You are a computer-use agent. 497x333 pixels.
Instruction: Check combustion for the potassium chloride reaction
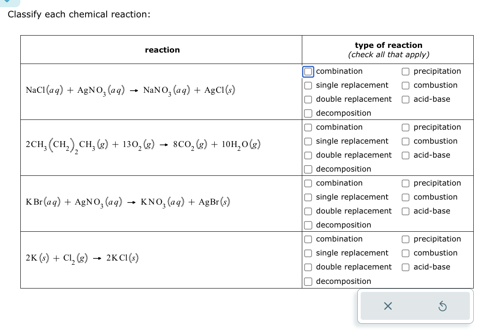[x=405, y=253]
